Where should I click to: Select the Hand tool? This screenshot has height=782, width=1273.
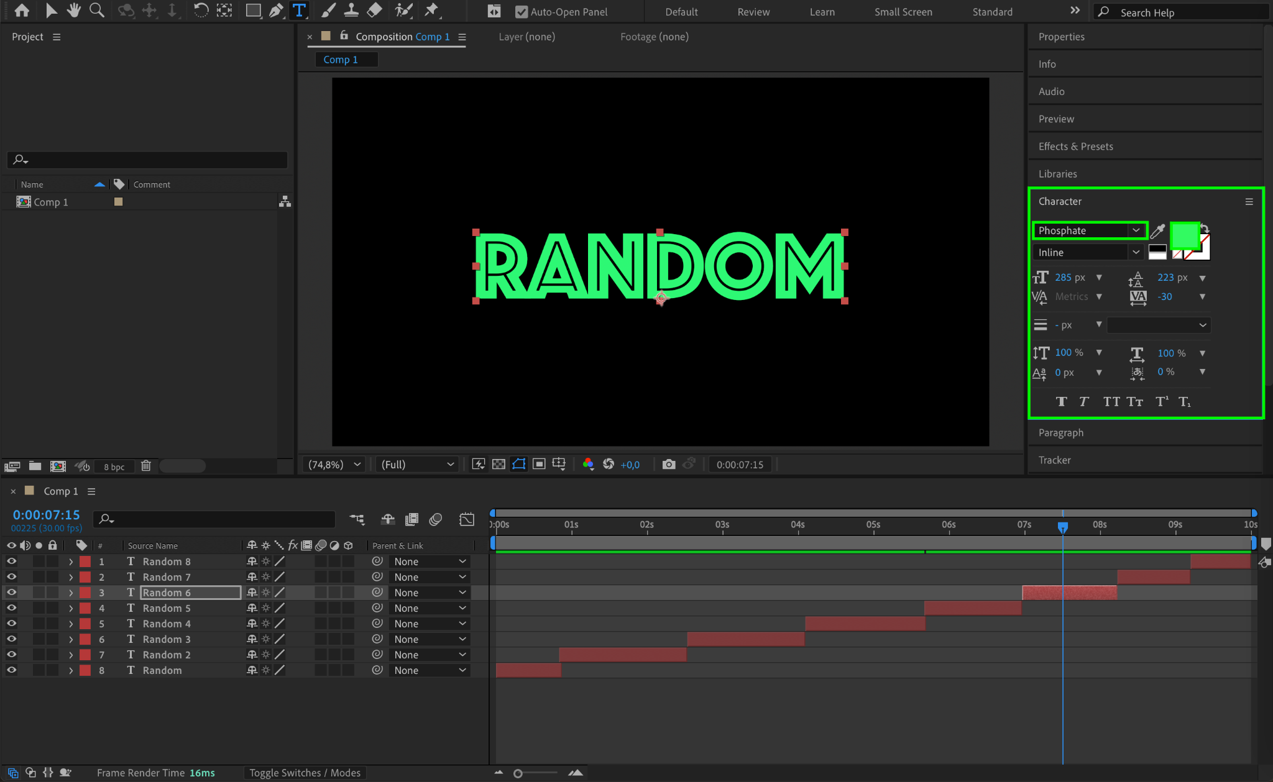(x=74, y=11)
